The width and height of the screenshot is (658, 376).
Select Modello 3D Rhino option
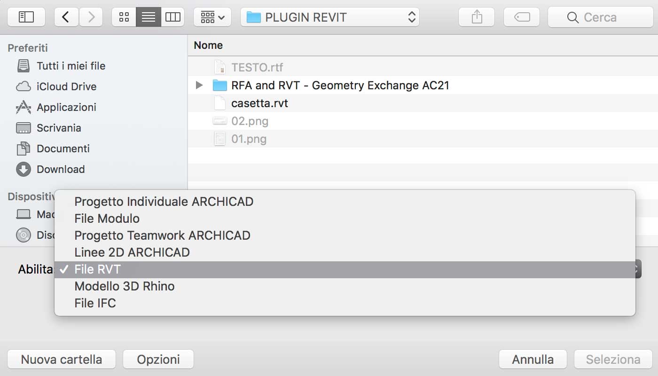(x=125, y=286)
